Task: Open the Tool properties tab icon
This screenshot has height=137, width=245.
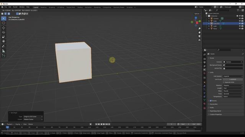Action: click(204, 54)
